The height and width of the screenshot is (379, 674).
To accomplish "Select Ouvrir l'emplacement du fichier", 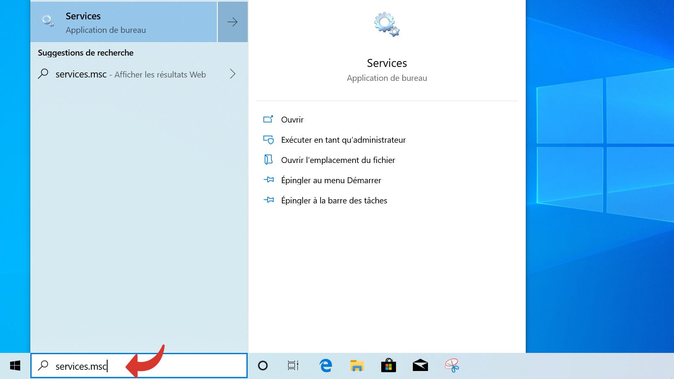I will [x=338, y=160].
